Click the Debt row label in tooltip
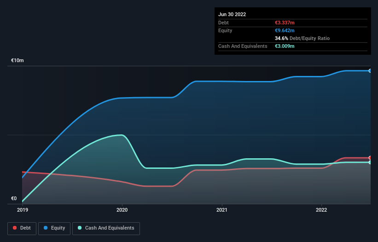Viewport: 378px width, 242px height. [223, 23]
